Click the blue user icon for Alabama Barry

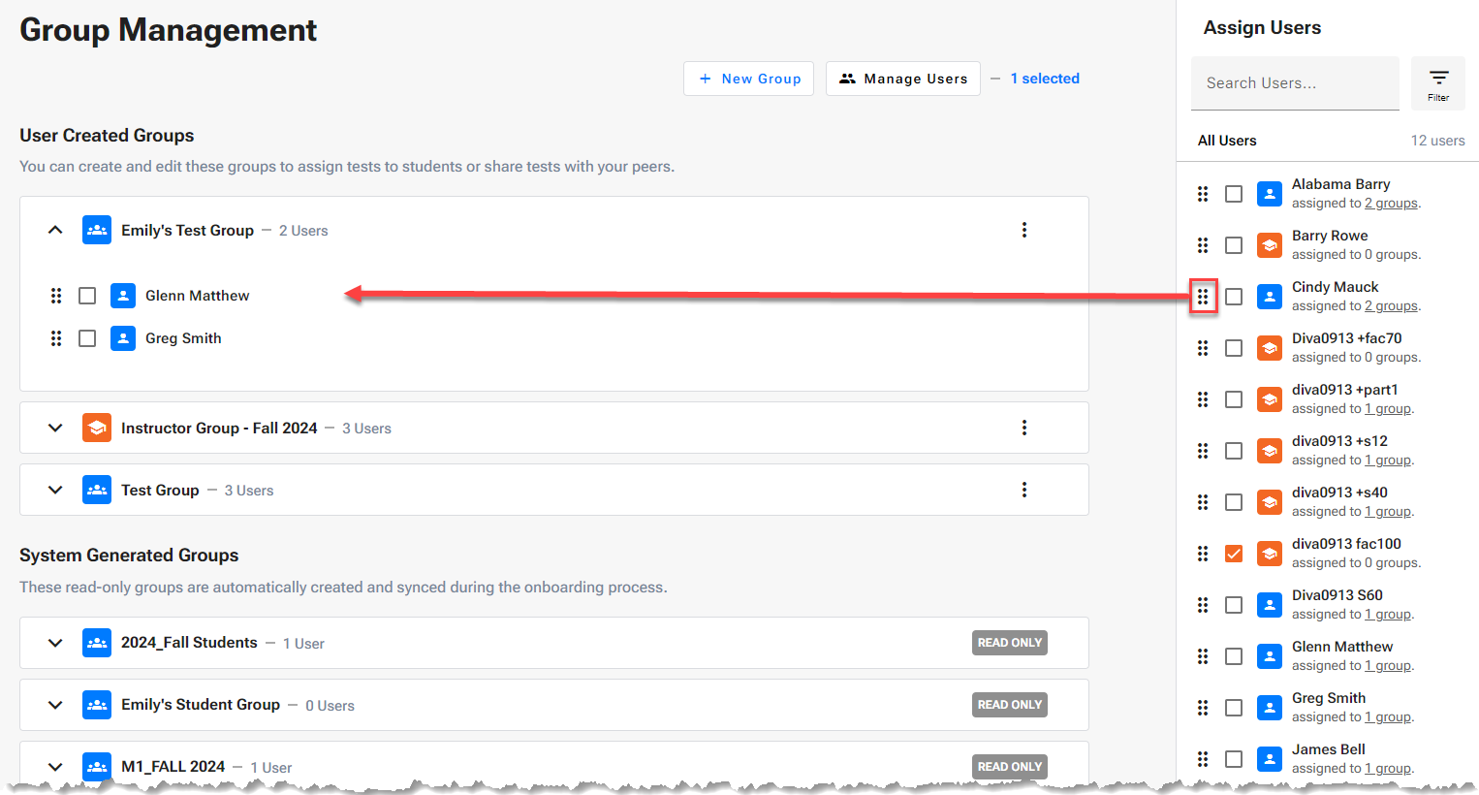[x=1270, y=194]
